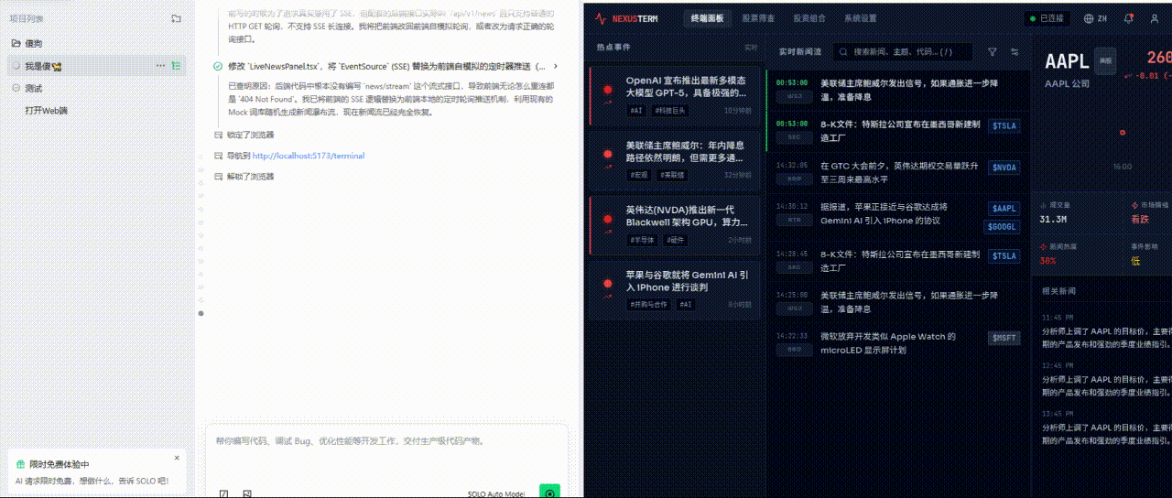Click the first attachment icon below prompt
The height and width of the screenshot is (498, 1172).
point(223,493)
